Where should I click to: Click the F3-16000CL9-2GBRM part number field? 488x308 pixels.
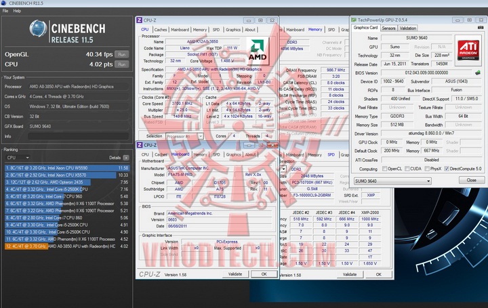tap(311, 195)
